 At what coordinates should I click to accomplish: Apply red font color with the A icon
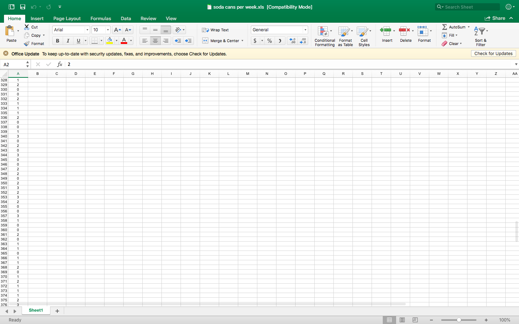124,41
